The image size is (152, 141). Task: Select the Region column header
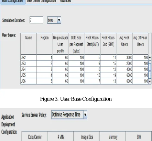pyautogui.click(x=44, y=44)
